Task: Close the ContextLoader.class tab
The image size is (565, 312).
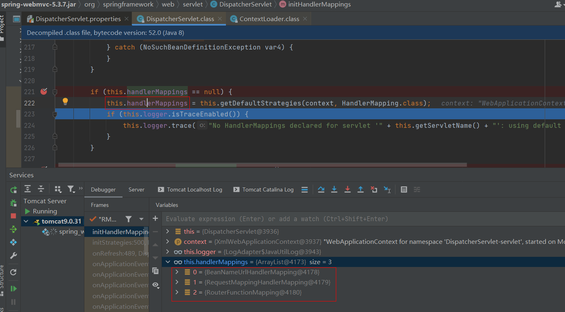Action: click(x=305, y=19)
